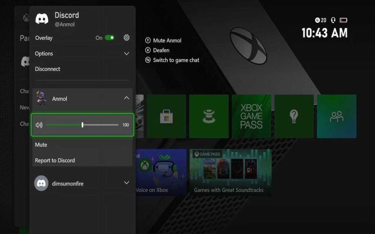This screenshot has height=234, width=375.
Task: Click the controller battery icon
Action: point(343,20)
